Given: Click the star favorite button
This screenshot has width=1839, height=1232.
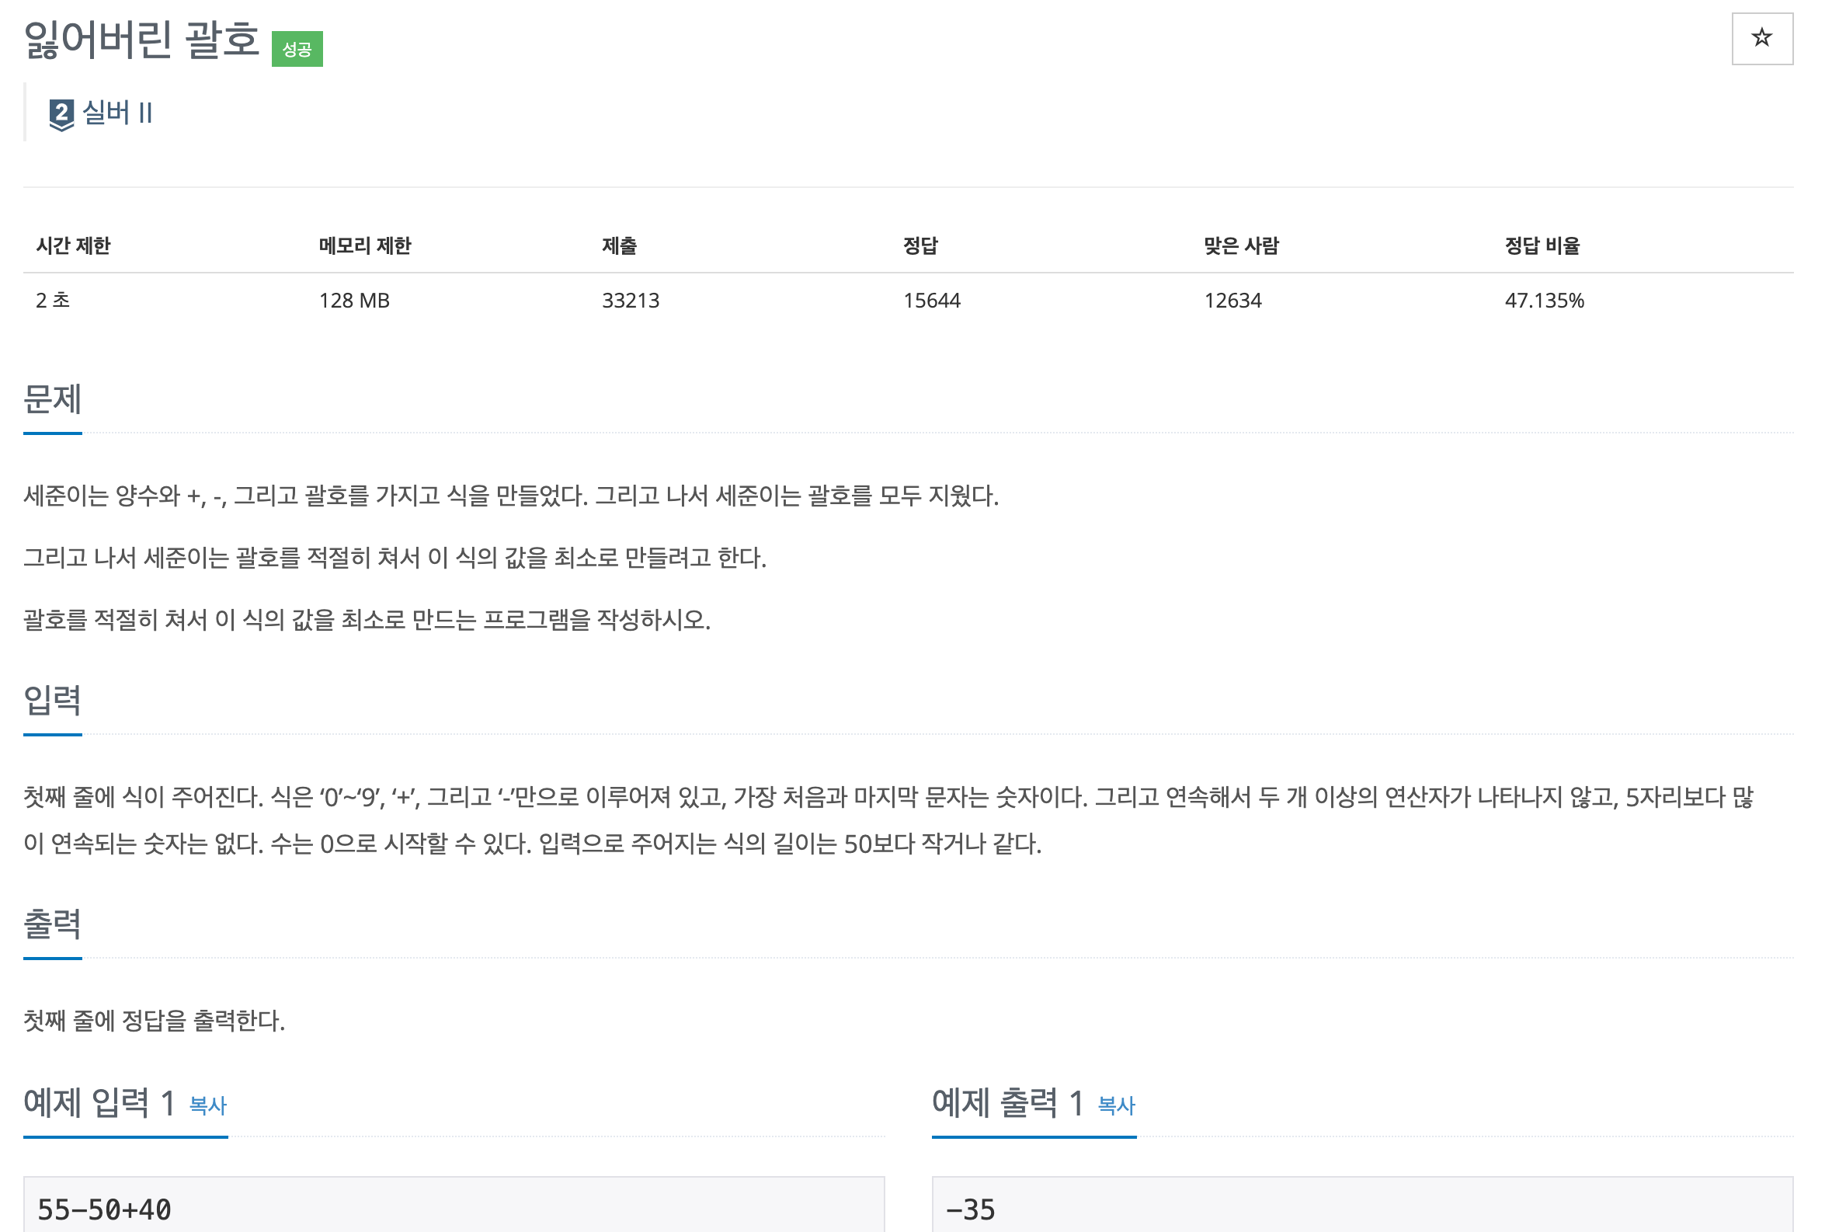Looking at the screenshot, I should [1761, 39].
